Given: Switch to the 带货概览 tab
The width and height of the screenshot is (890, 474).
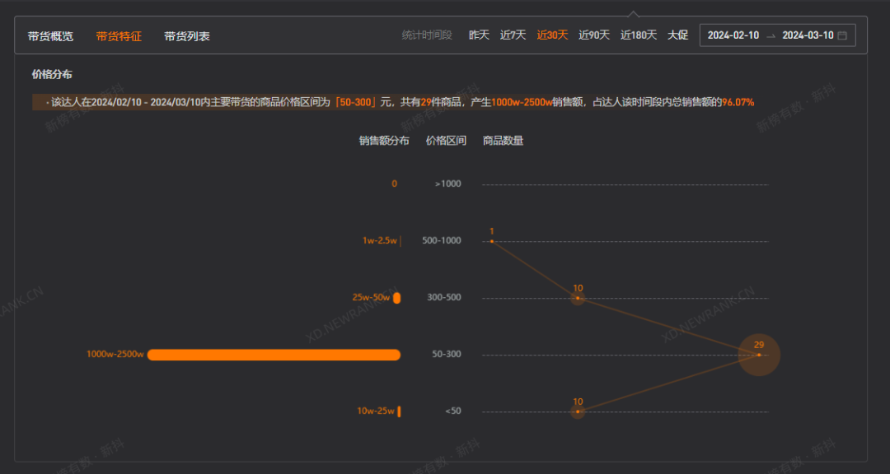Looking at the screenshot, I should coord(50,36).
